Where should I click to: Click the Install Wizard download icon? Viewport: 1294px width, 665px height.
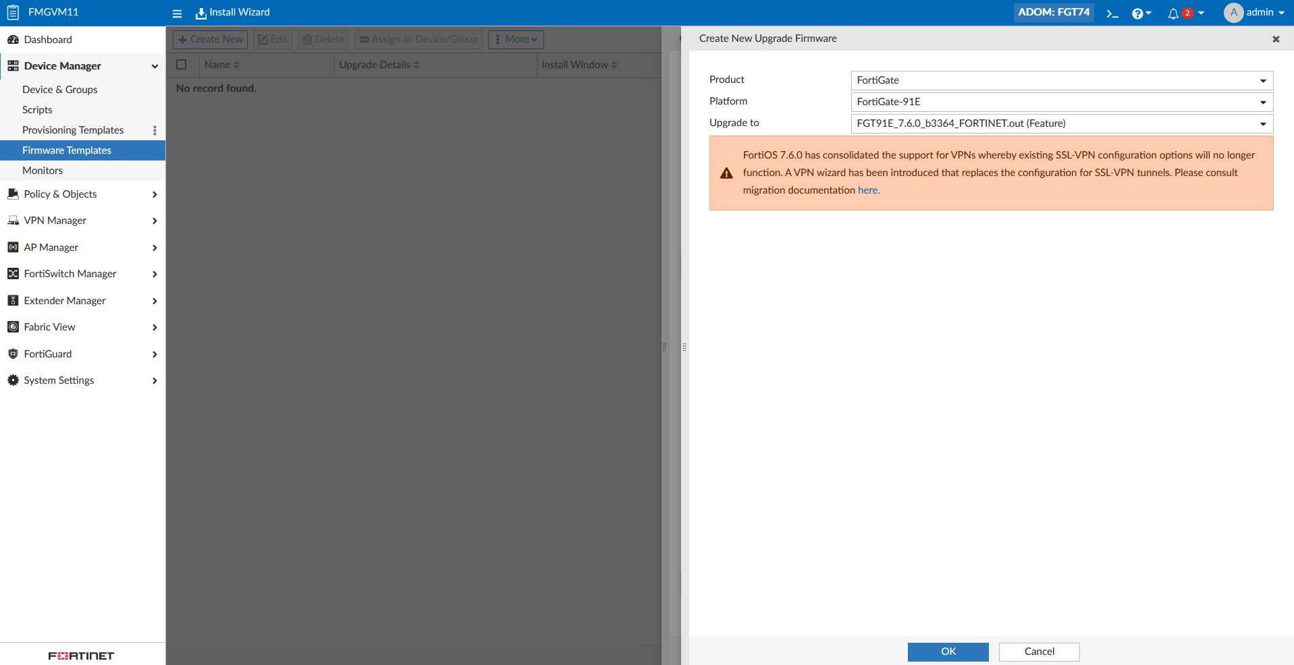tap(199, 13)
